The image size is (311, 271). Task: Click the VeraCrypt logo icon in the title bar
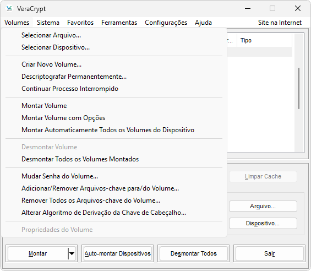[9, 8]
